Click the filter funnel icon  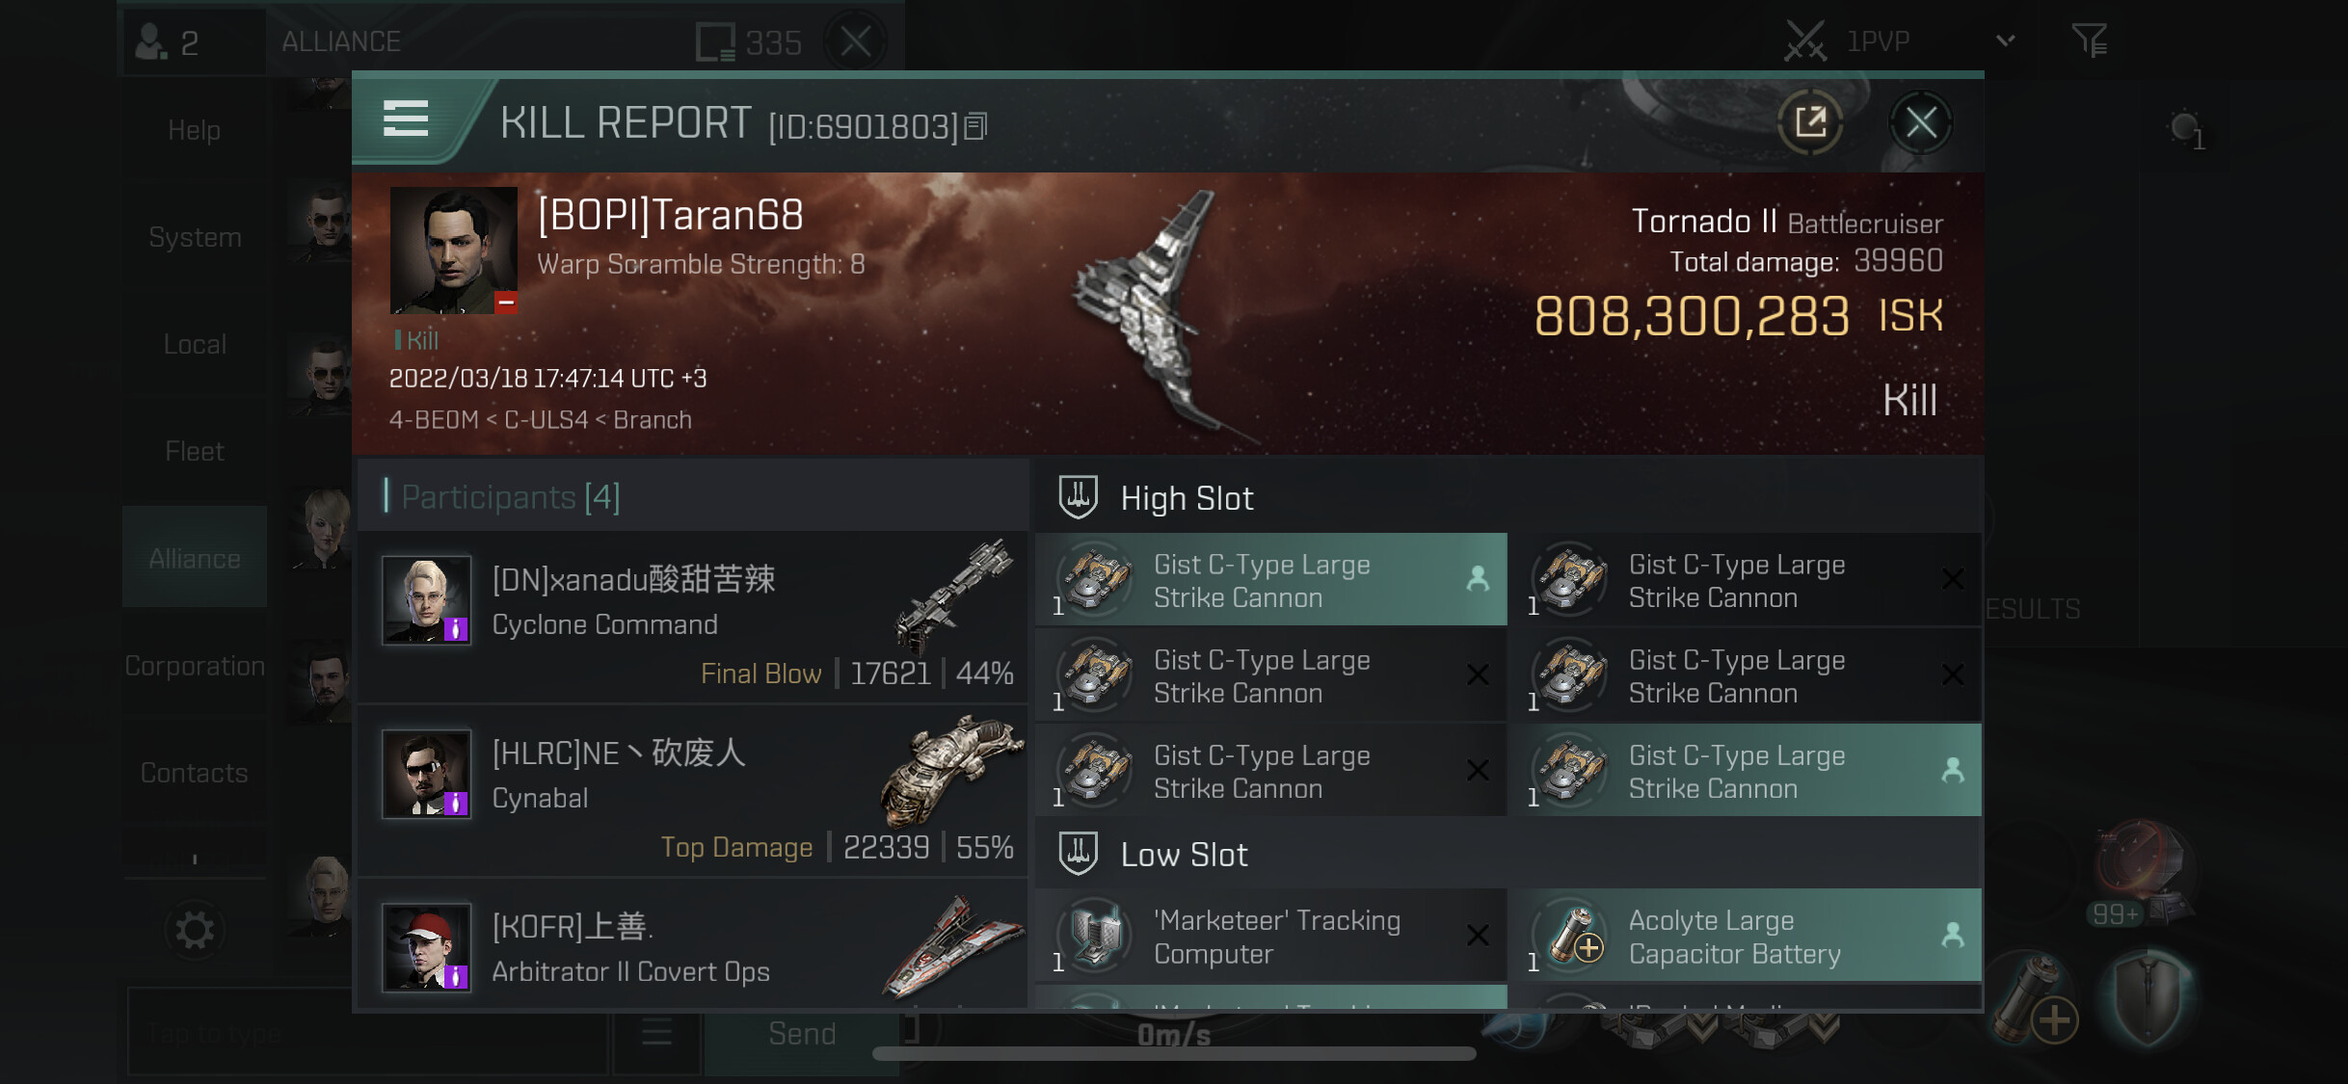coord(2090,40)
